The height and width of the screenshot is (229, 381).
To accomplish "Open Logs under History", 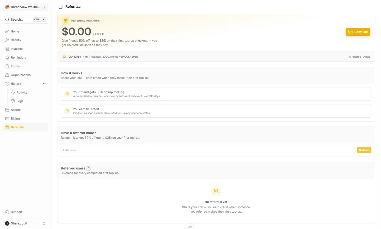I will click(x=28, y=101).
